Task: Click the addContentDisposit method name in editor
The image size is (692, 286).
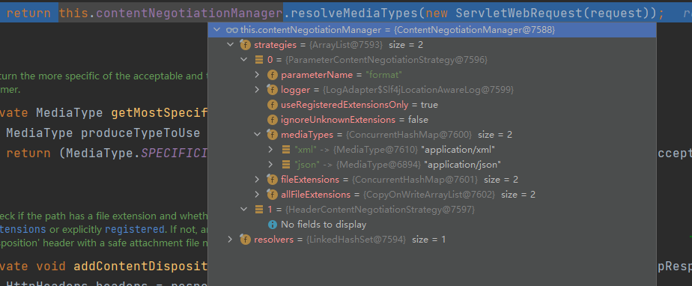Action: (140, 266)
